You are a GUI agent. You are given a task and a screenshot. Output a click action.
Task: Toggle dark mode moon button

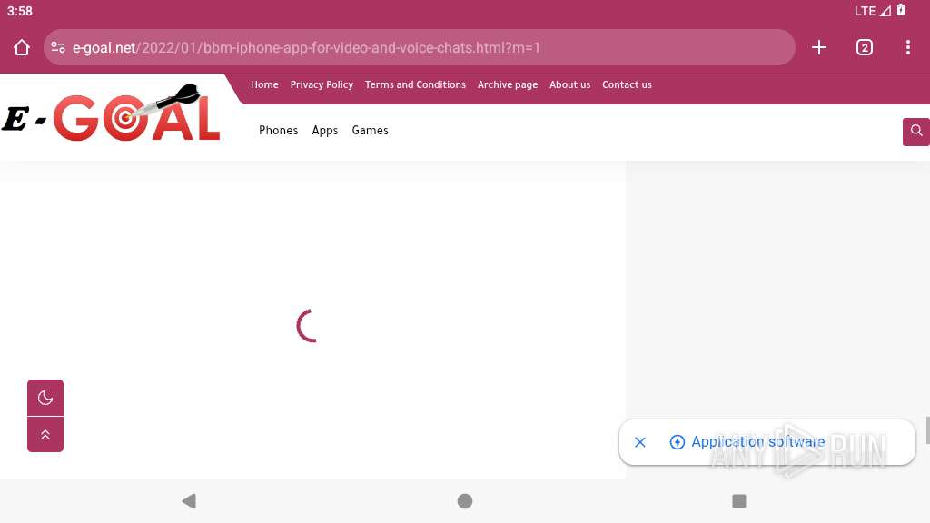(45, 398)
